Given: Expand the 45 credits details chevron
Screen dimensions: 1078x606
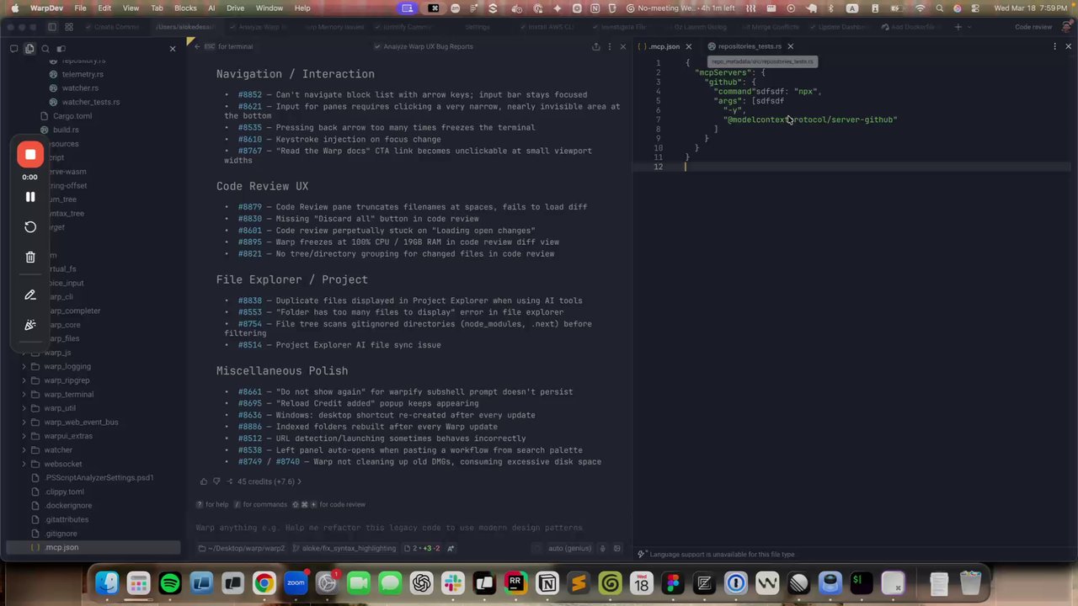Looking at the screenshot, I should point(299,481).
